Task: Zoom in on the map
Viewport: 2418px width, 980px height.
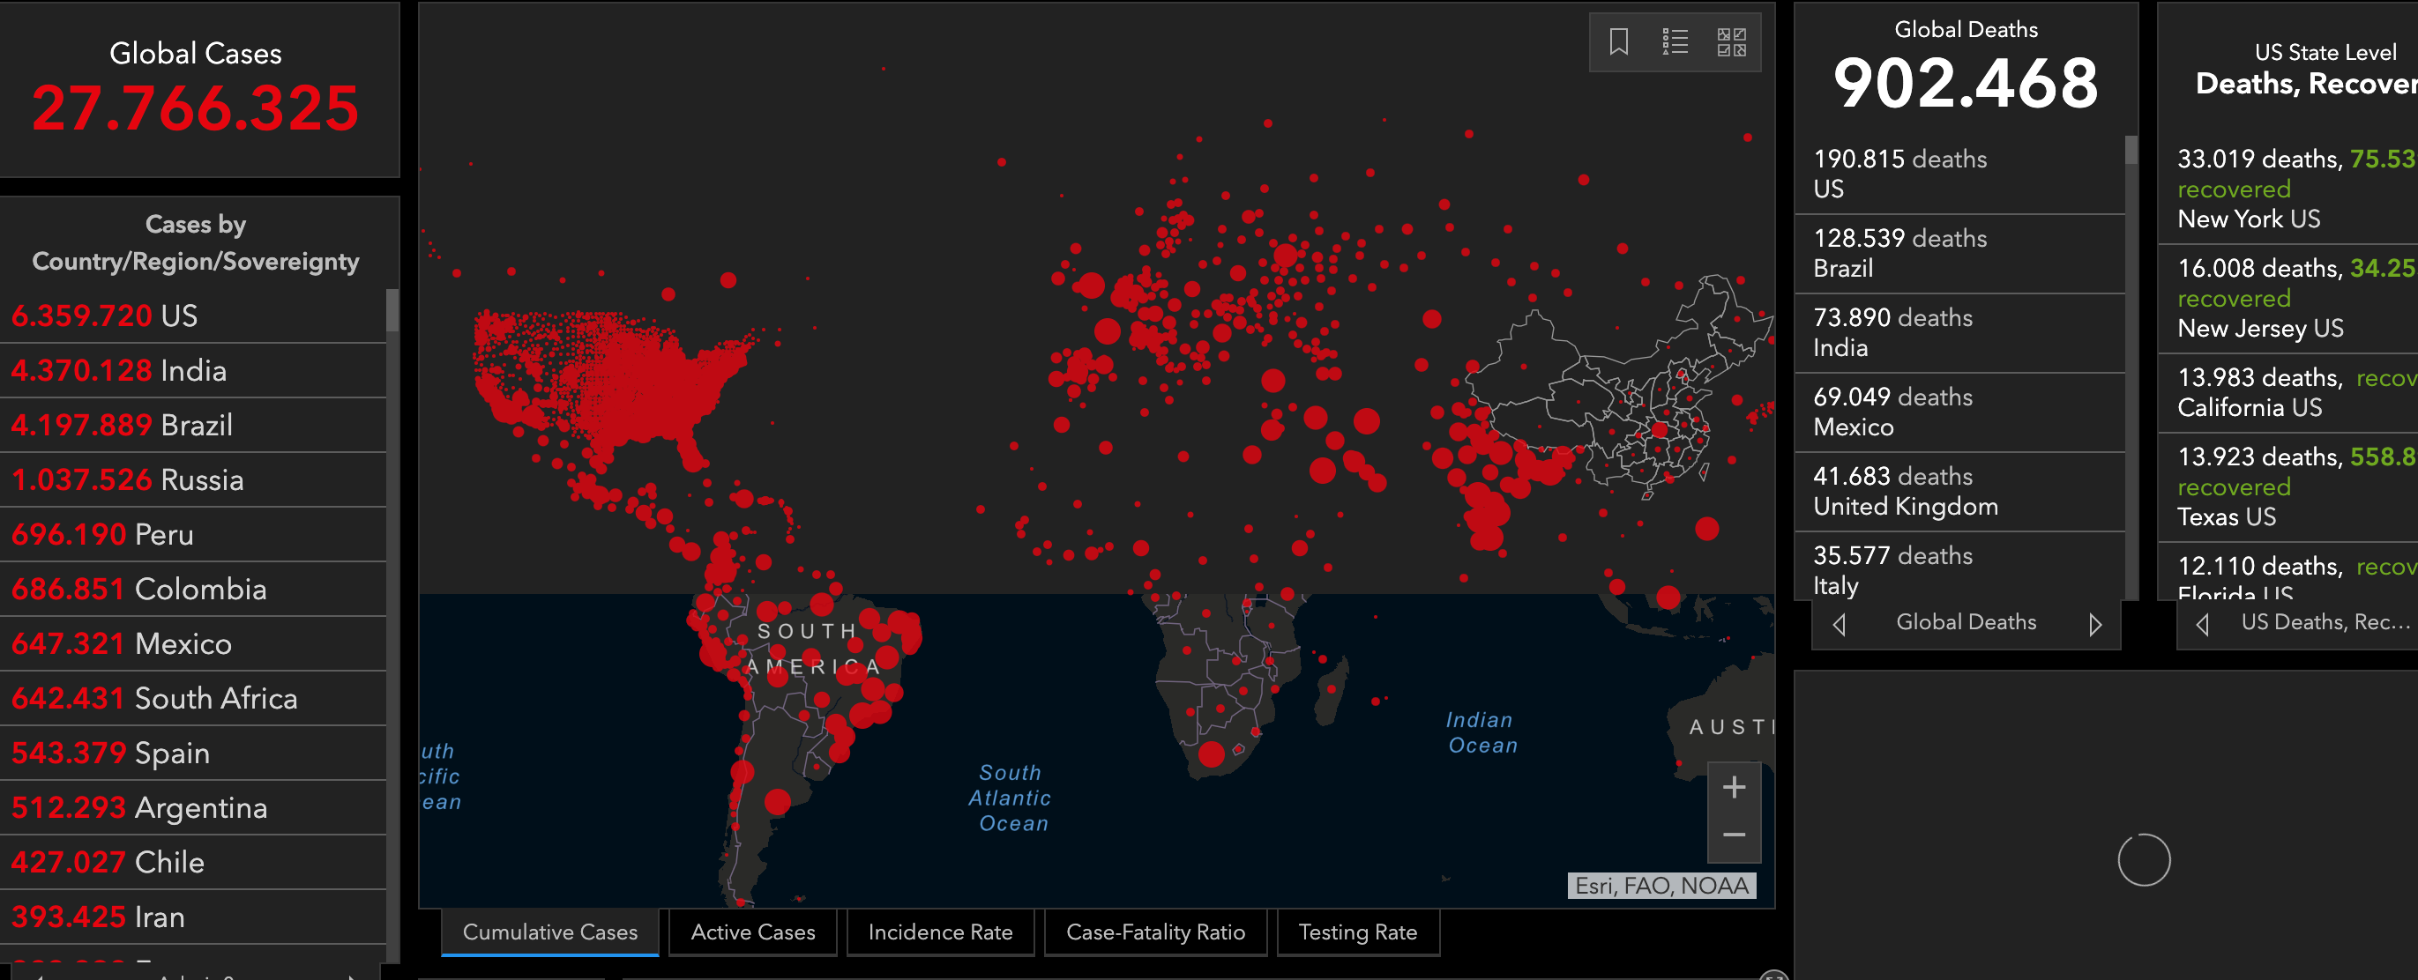Action: coord(1734,787)
